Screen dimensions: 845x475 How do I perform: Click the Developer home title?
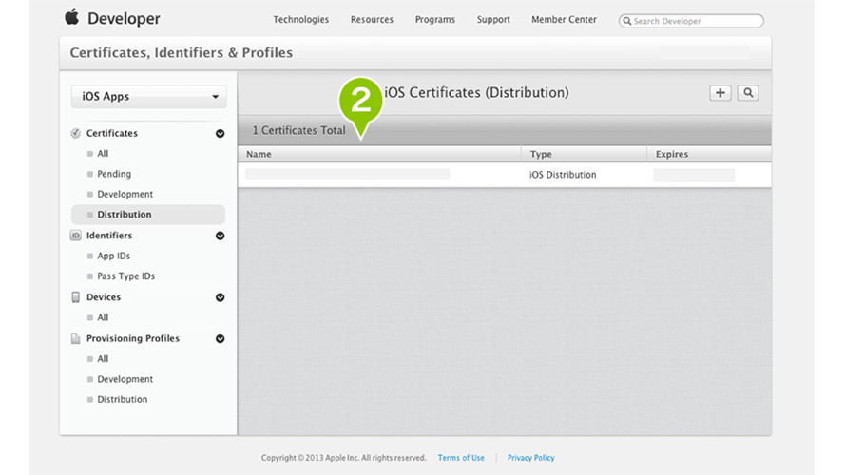click(124, 19)
